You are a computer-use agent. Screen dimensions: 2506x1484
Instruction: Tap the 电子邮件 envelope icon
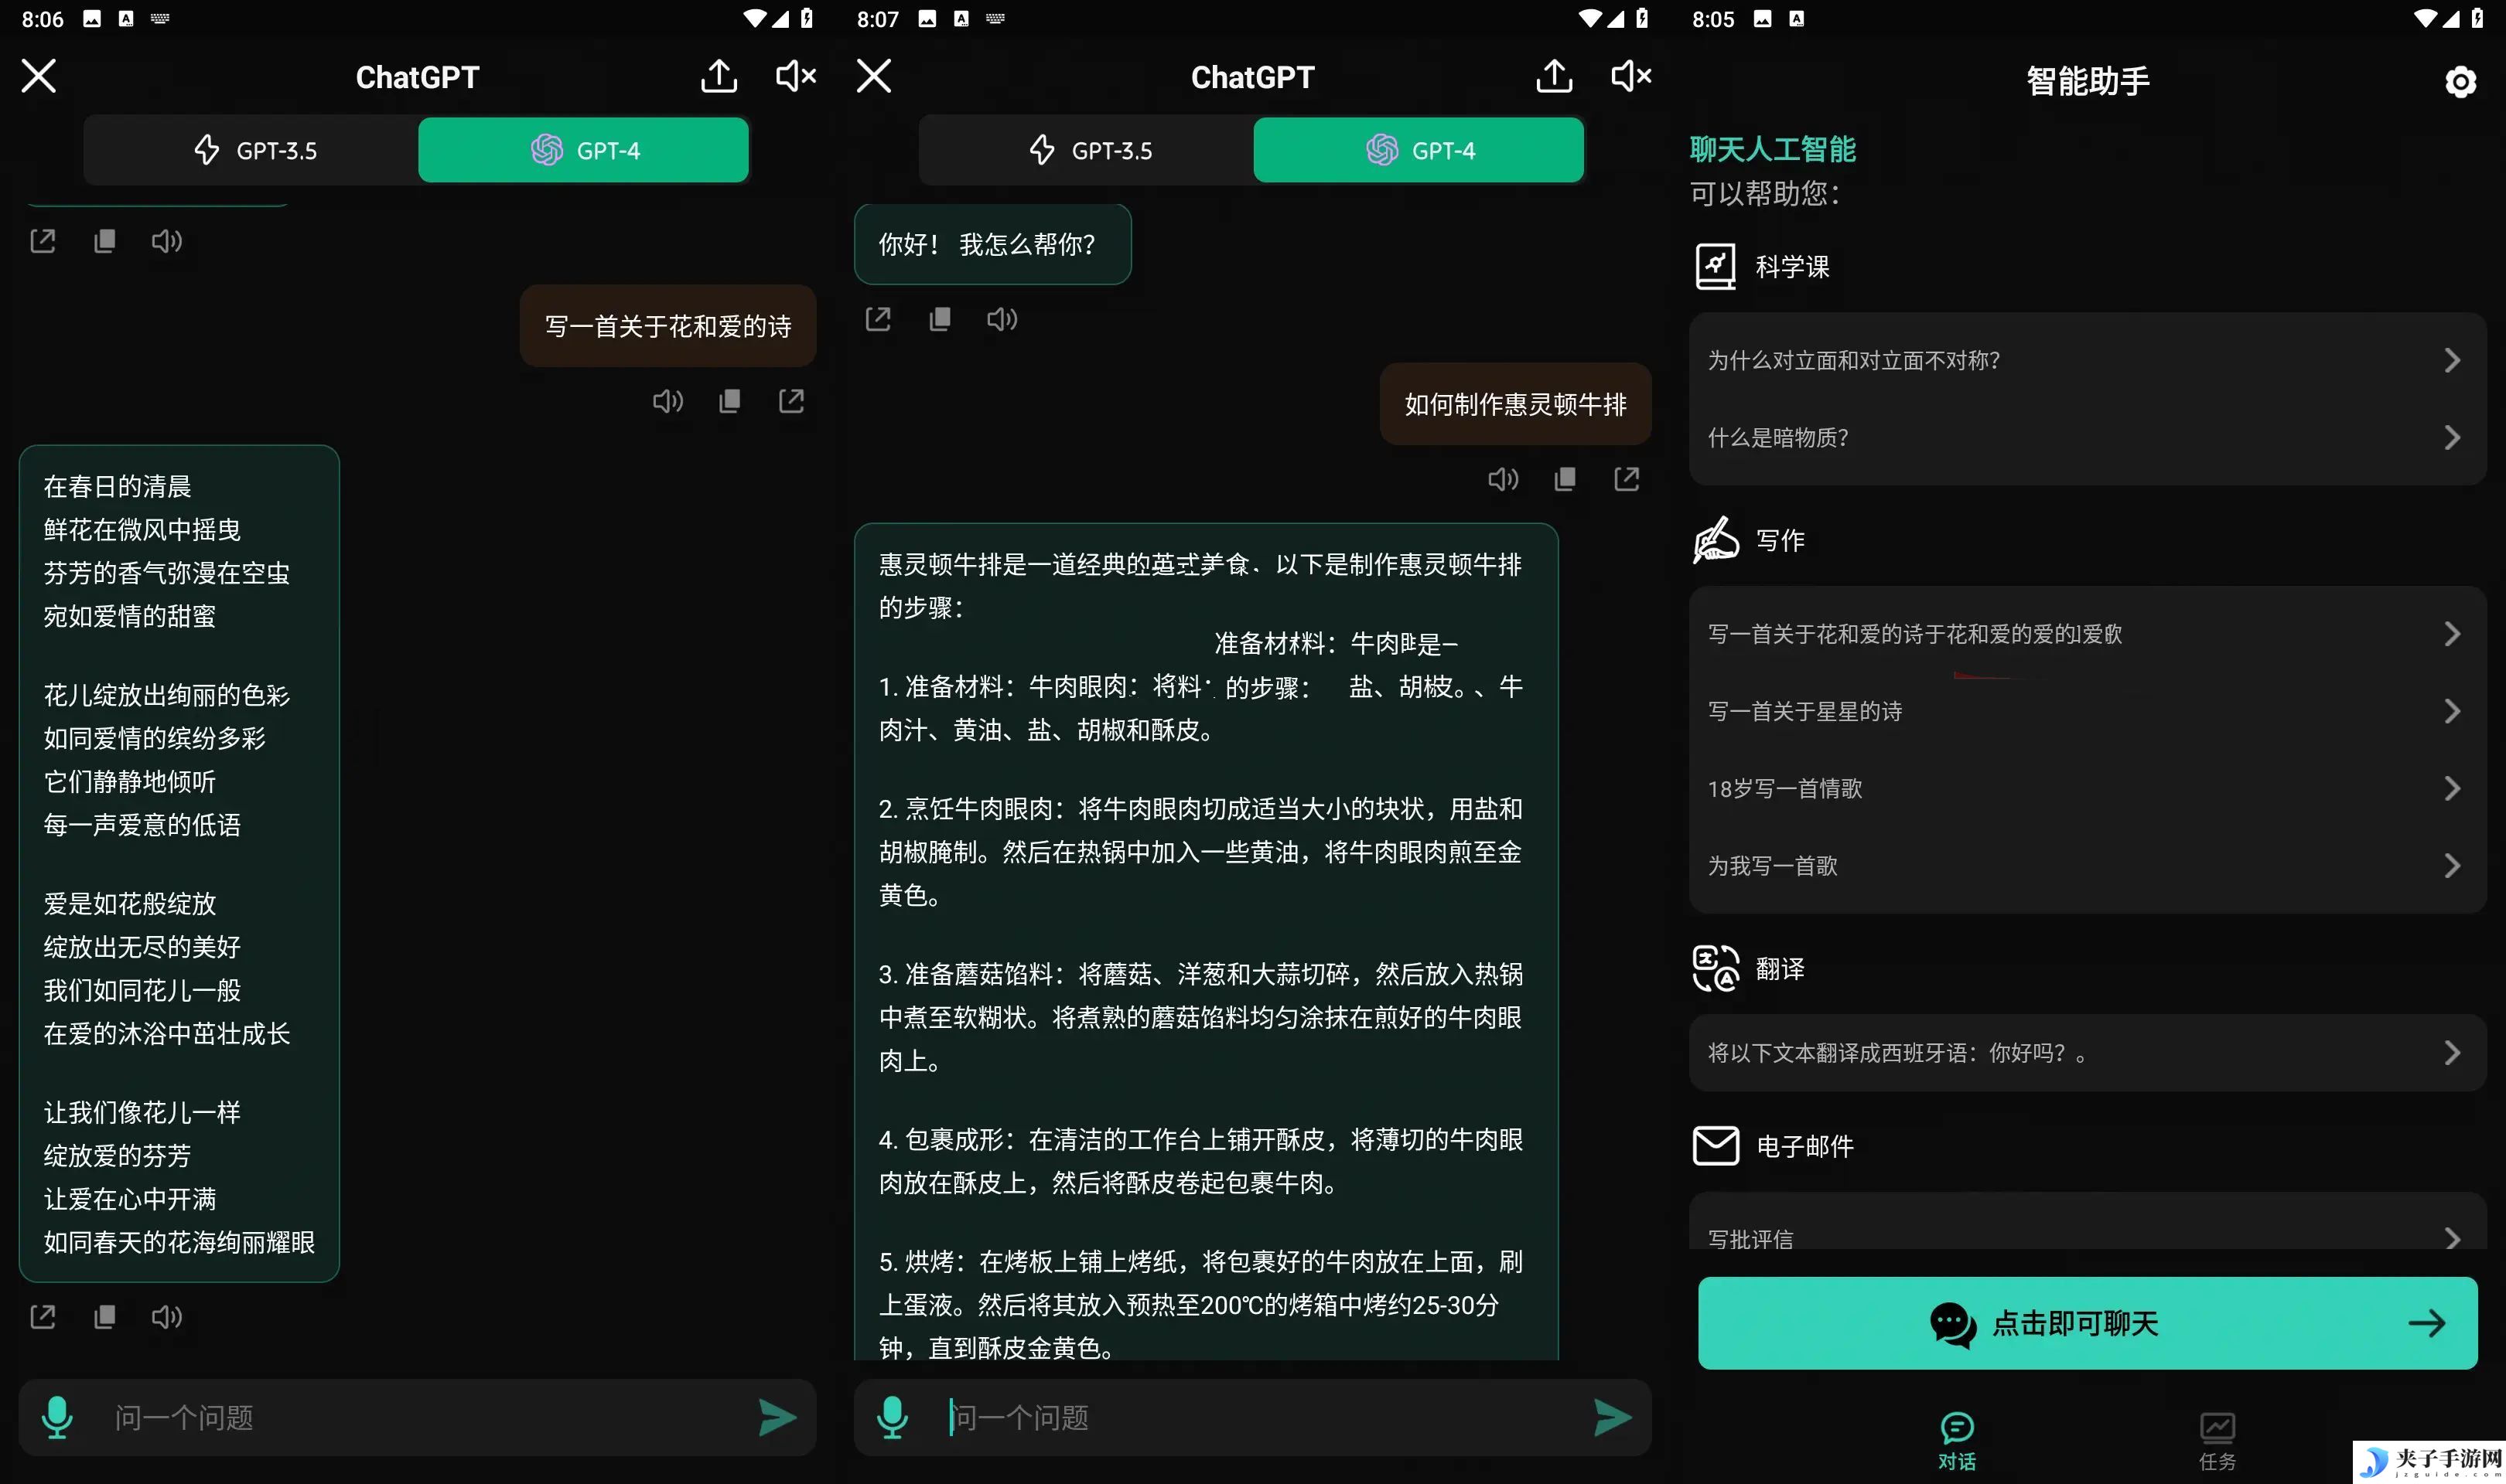[1715, 1145]
